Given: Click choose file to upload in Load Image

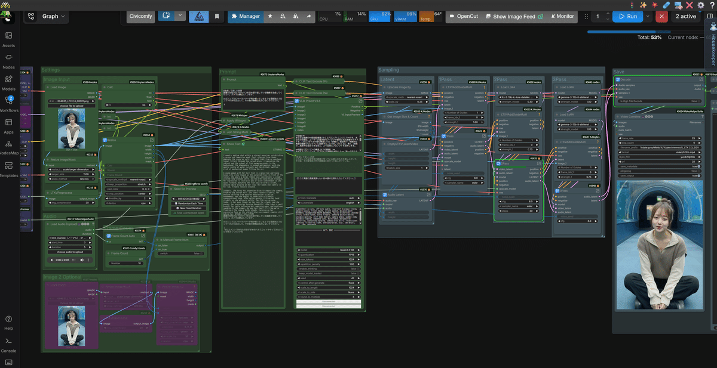Looking at the screenshot, I should [71, 106].
